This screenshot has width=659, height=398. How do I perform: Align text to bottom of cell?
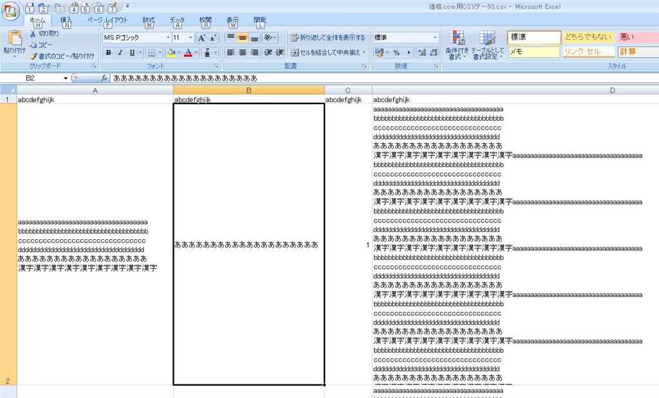click(x=255, y=38)
